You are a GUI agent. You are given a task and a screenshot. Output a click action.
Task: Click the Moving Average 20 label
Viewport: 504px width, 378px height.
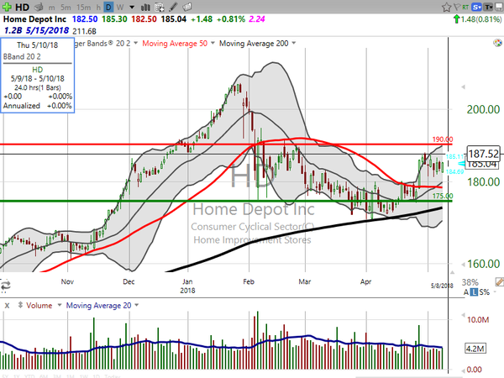tap(98, 306)
